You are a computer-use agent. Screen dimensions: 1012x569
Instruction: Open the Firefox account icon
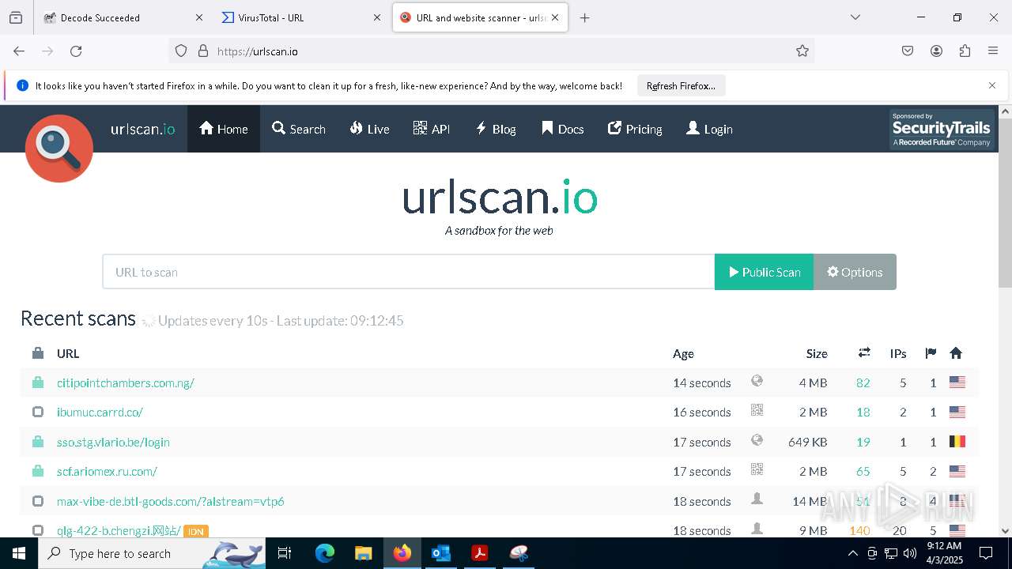pyautogui.click(x=936, y=51)
